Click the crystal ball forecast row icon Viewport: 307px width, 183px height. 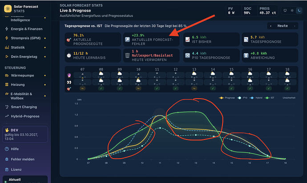coord(69,75)
